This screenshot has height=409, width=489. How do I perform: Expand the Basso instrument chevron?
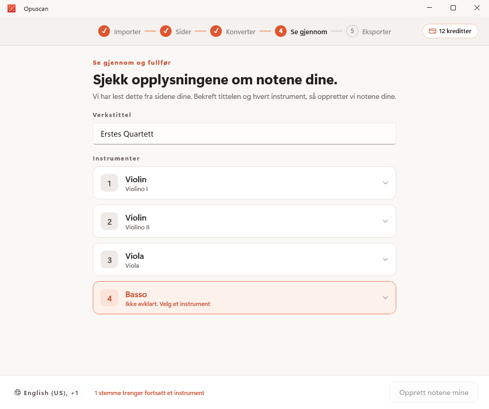pyautogui.click(x=385, y=298)
